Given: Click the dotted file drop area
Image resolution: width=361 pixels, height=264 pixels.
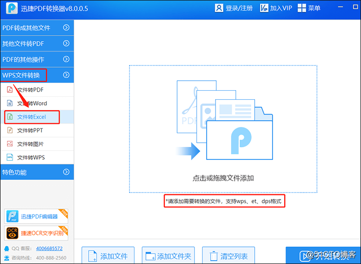Looking at the screenshot, I should pos(223,129).
